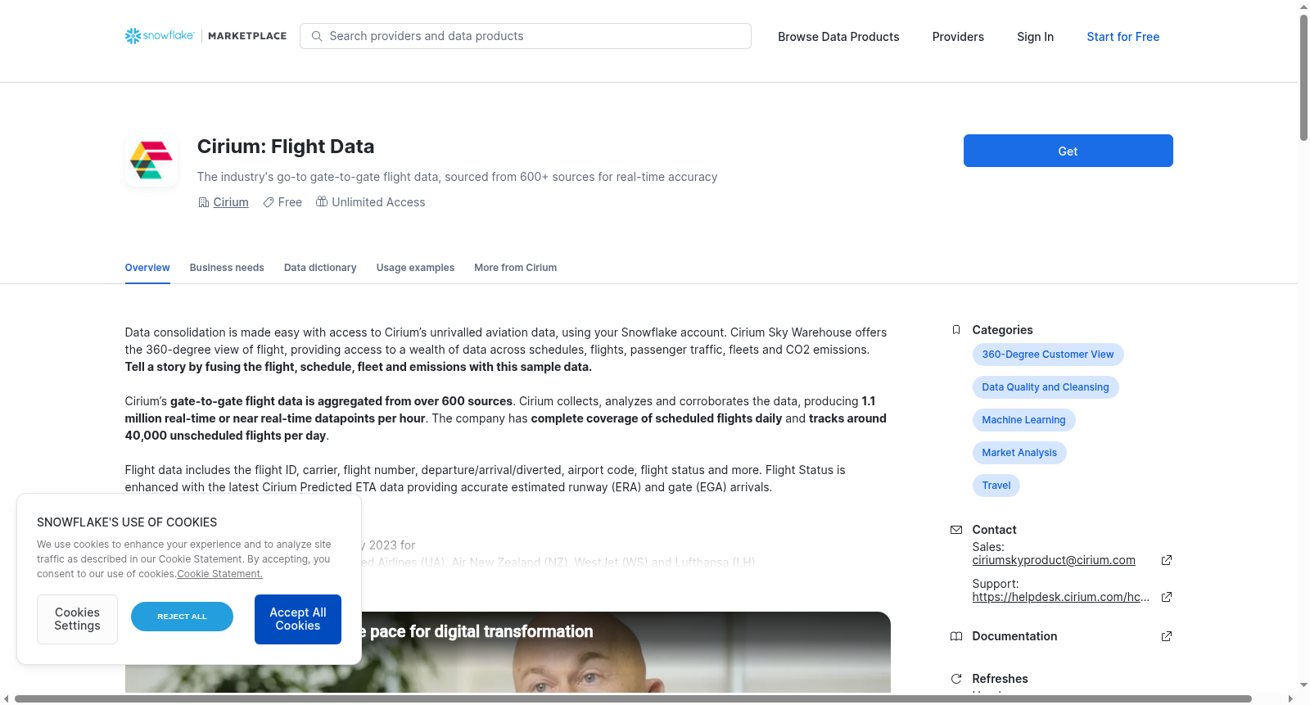Select the Travel category chip
The width and height of the screenshot is (1310, 705).
pyautogui.click(x=996, y=486)
